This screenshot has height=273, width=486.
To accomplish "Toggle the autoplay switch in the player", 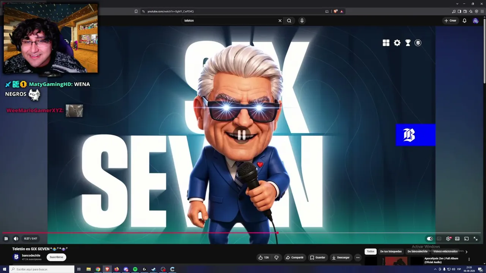I will 430,238.
